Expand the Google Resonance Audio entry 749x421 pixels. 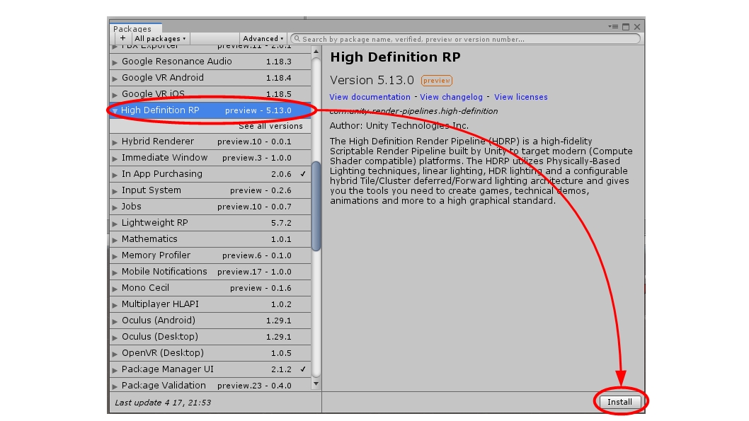pos(115,62)
